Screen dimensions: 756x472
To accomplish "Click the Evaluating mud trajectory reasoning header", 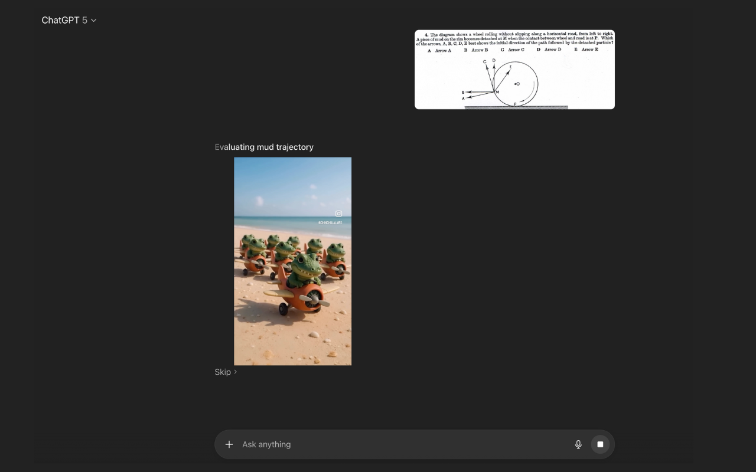I will point(264,147).
